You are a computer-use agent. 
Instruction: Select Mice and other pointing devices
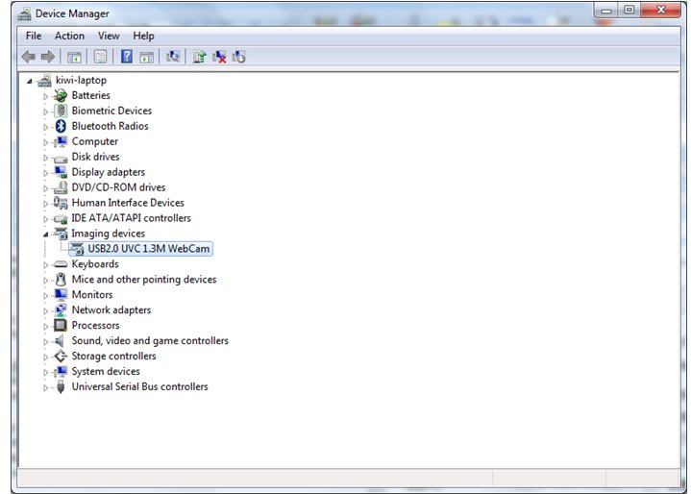tap(144, 280)
